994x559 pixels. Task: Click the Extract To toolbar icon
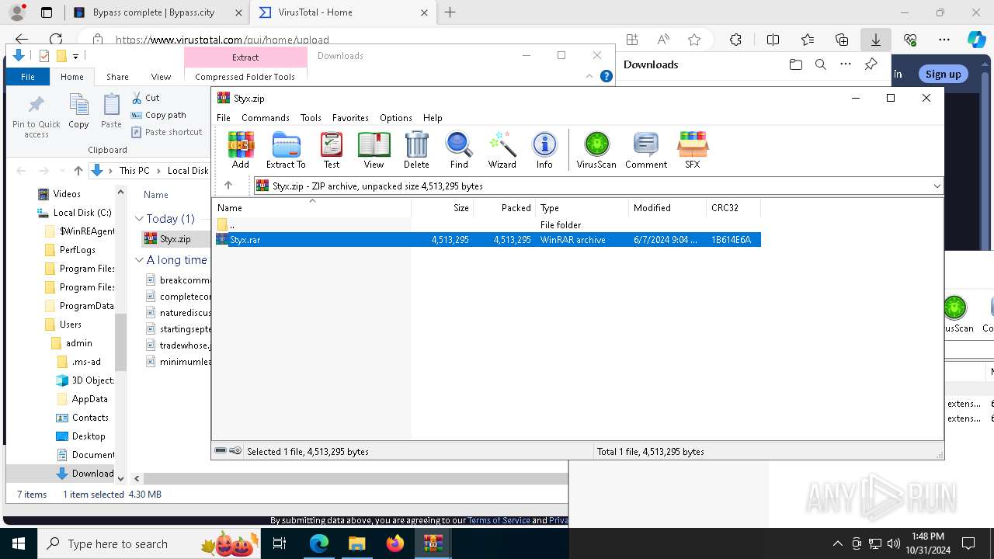tap(286, 150)
